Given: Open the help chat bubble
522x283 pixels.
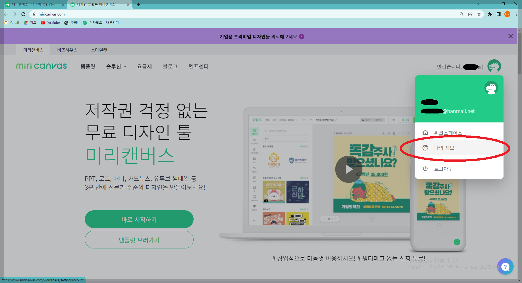Looking at the screenshot, I should click(x=505, y=266).
